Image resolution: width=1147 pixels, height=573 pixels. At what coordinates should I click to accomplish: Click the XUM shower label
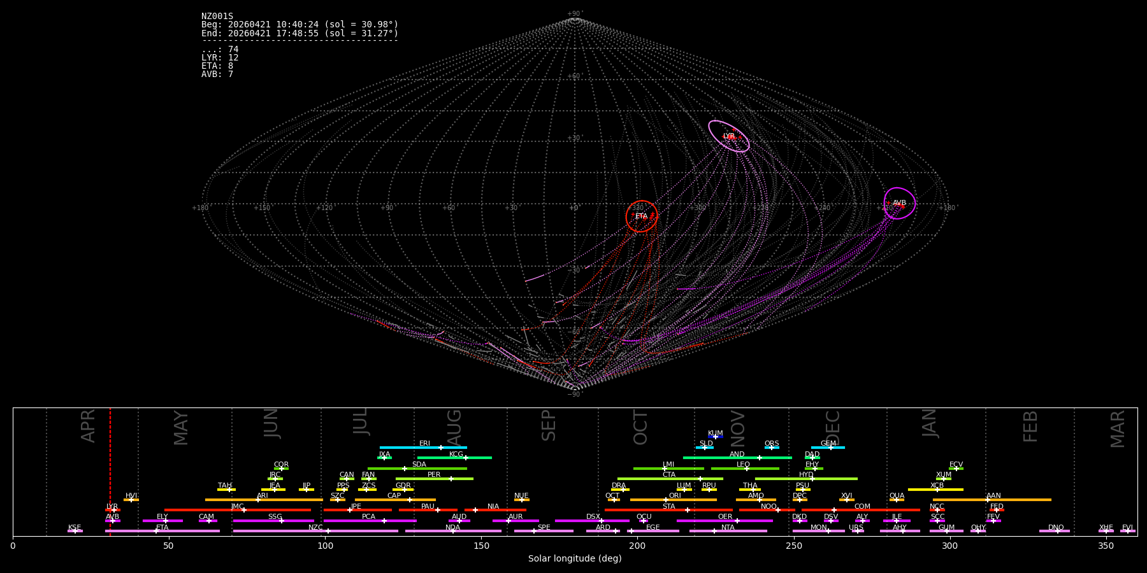pos(944,475)
